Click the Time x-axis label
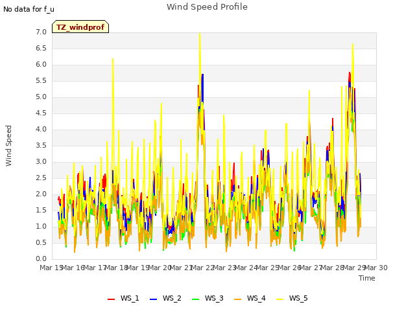 (367, 278)
